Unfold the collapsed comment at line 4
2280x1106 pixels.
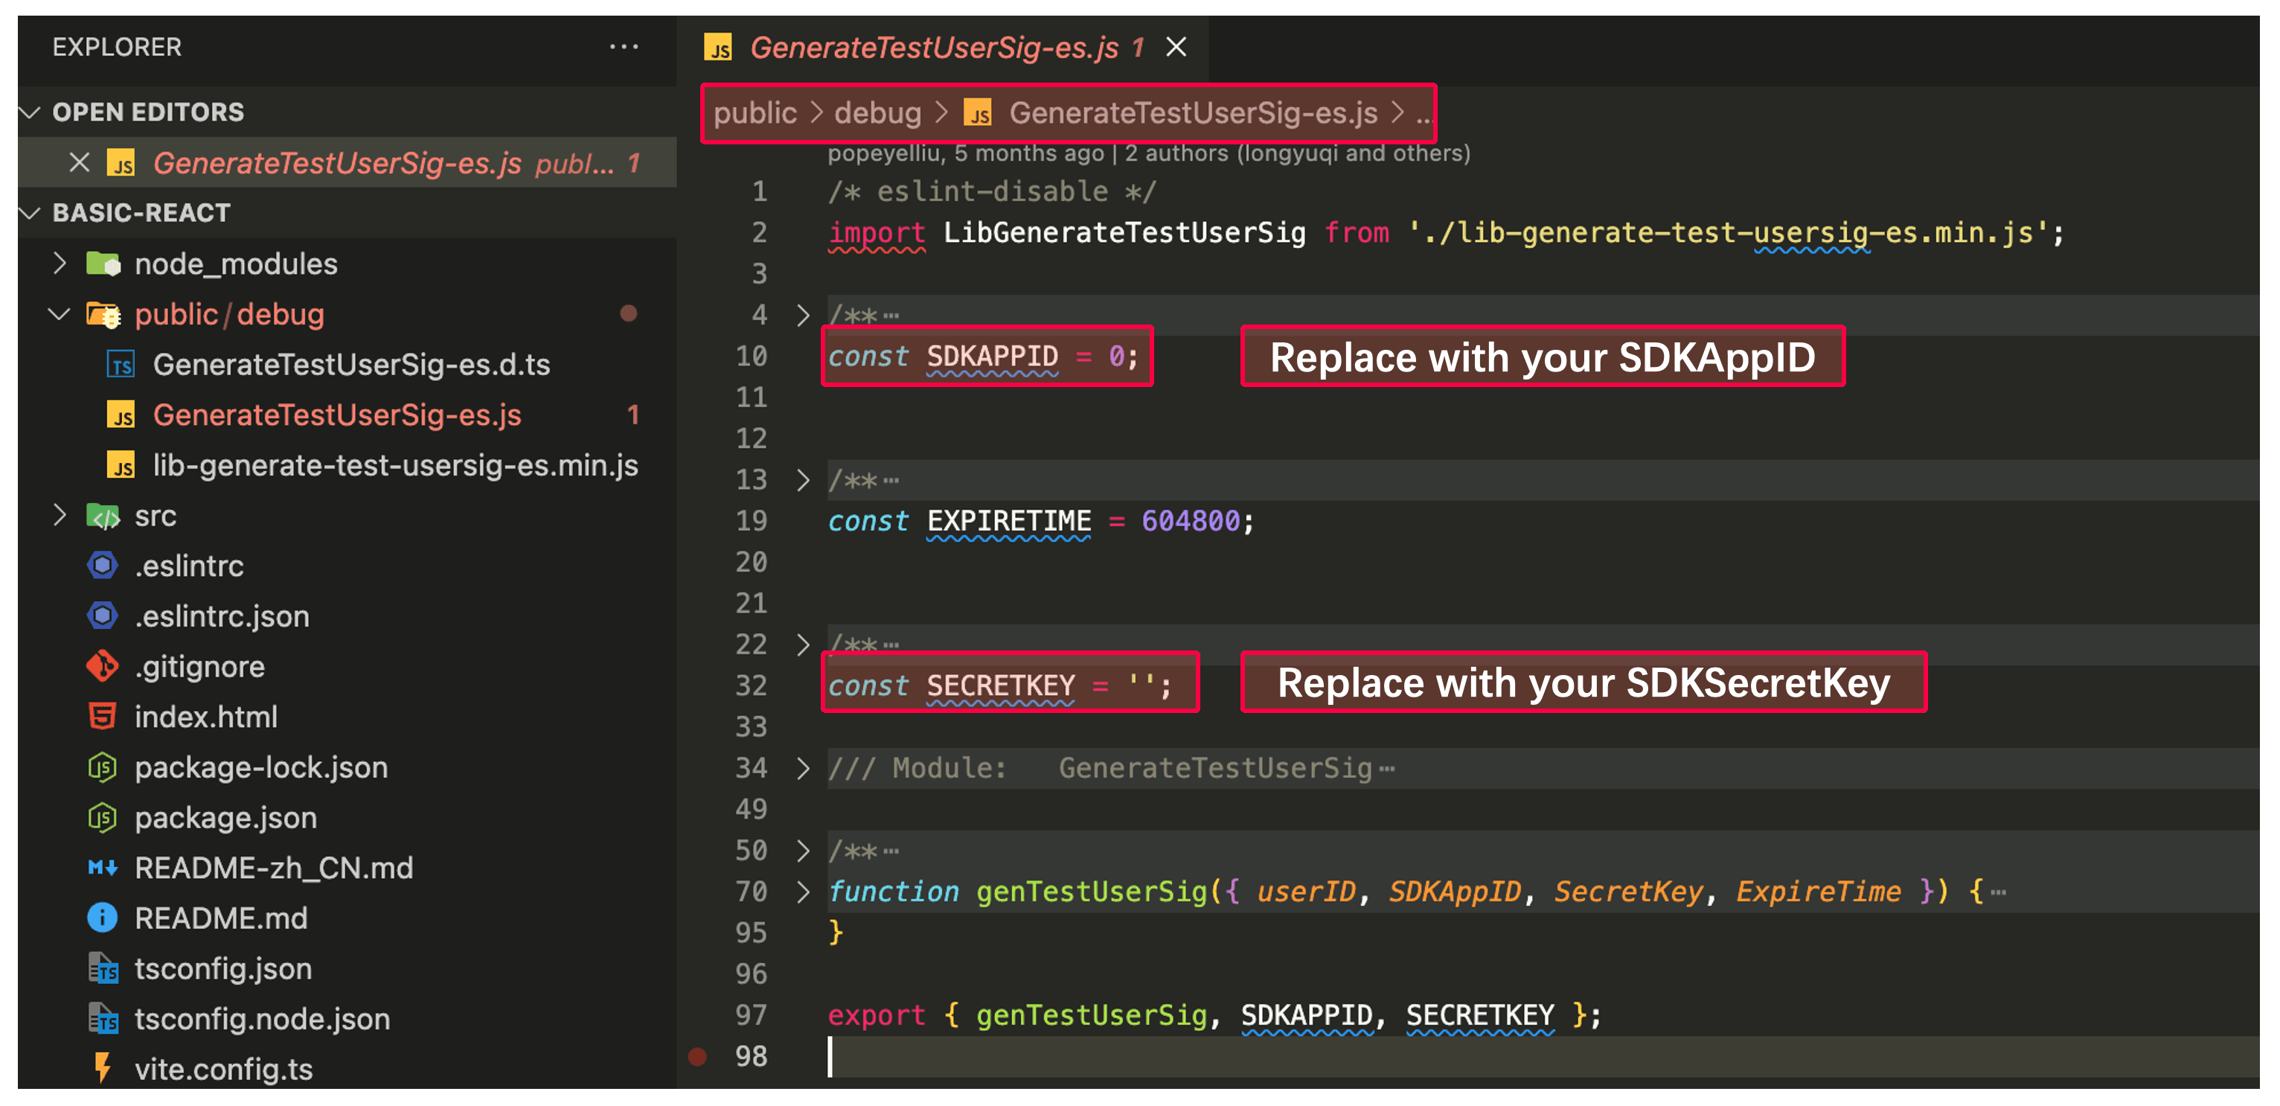tap(802, 316)
